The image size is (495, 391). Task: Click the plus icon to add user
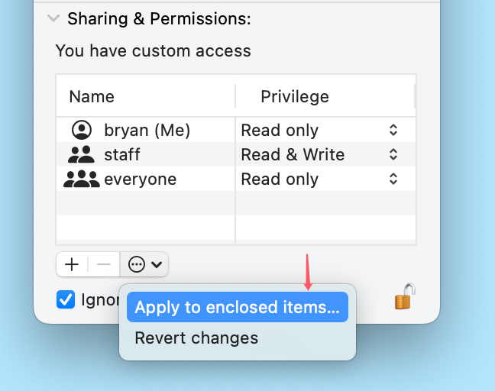pos(72,264)
